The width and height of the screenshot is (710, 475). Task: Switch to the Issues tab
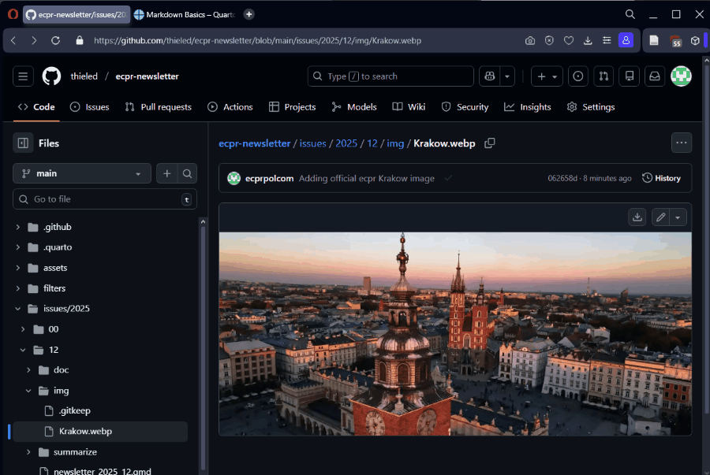click(x=89, y=107)
